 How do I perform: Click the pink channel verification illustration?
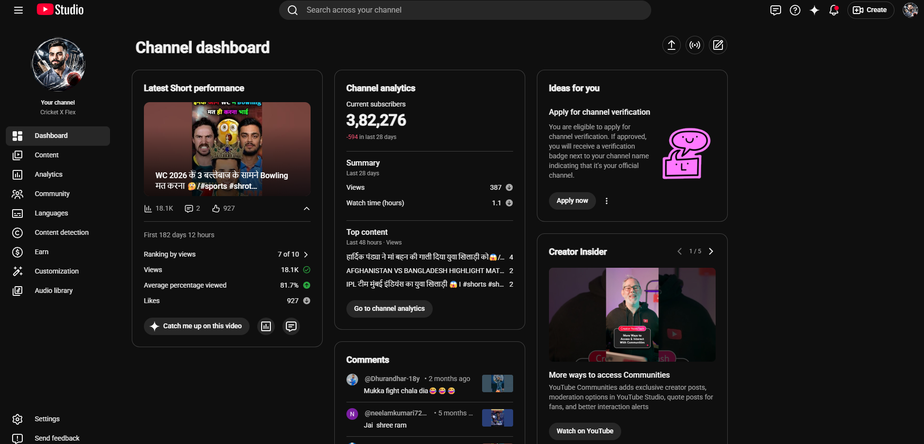click(x=686, y=153)
